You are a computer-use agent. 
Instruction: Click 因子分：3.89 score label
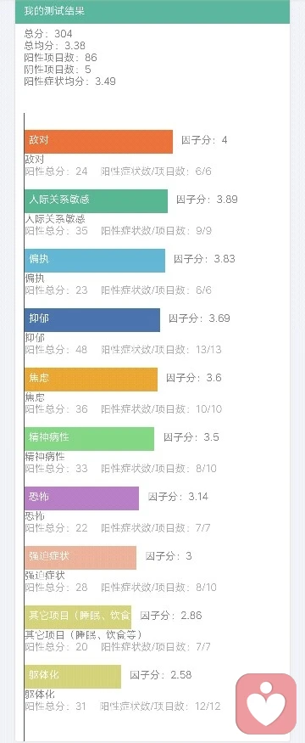(207, 200)
